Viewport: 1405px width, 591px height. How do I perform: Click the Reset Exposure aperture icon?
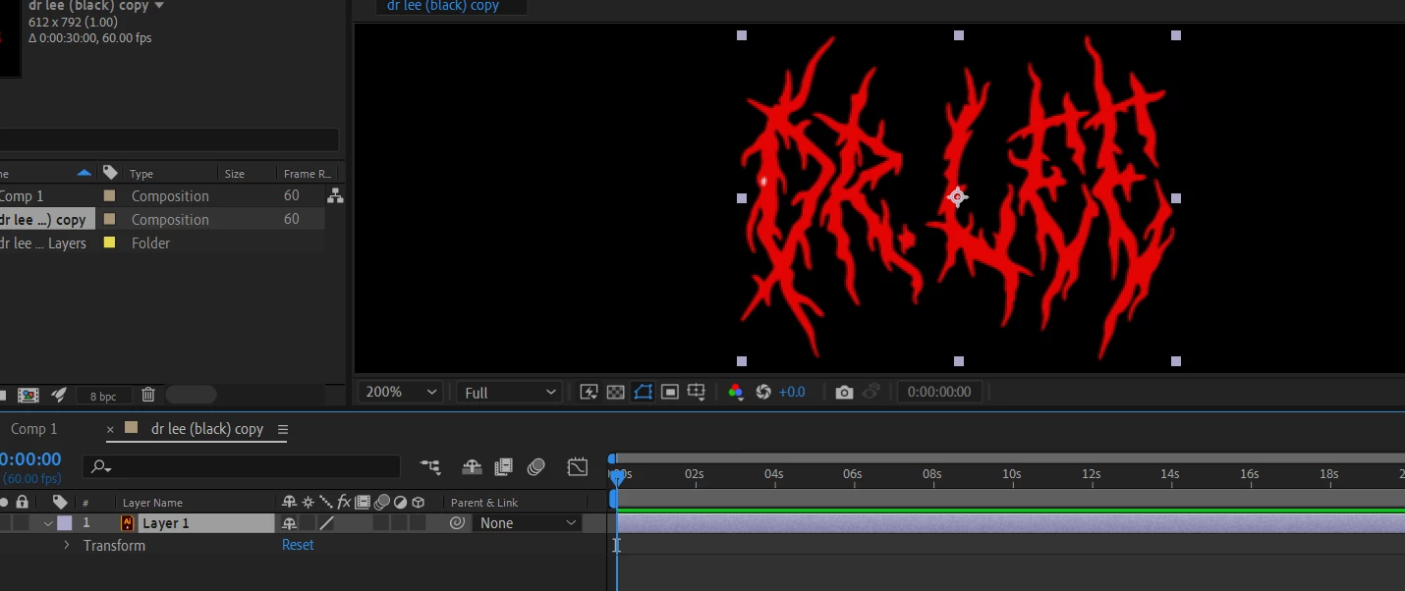(x=763, y=392)
